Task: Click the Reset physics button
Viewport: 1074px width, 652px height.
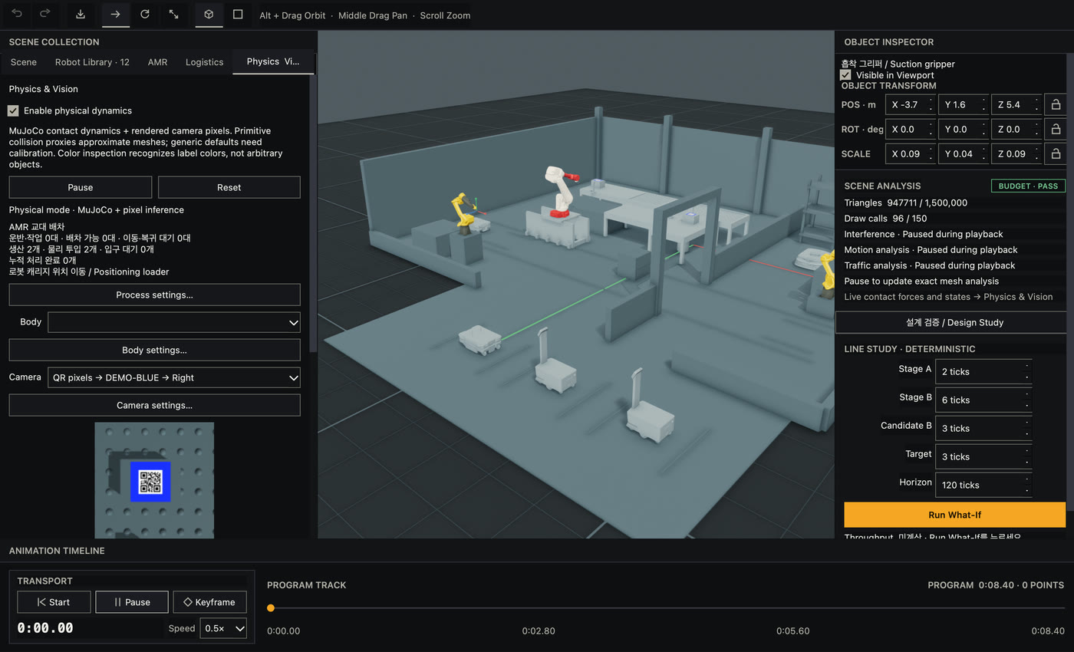Action: coord(229,187)
